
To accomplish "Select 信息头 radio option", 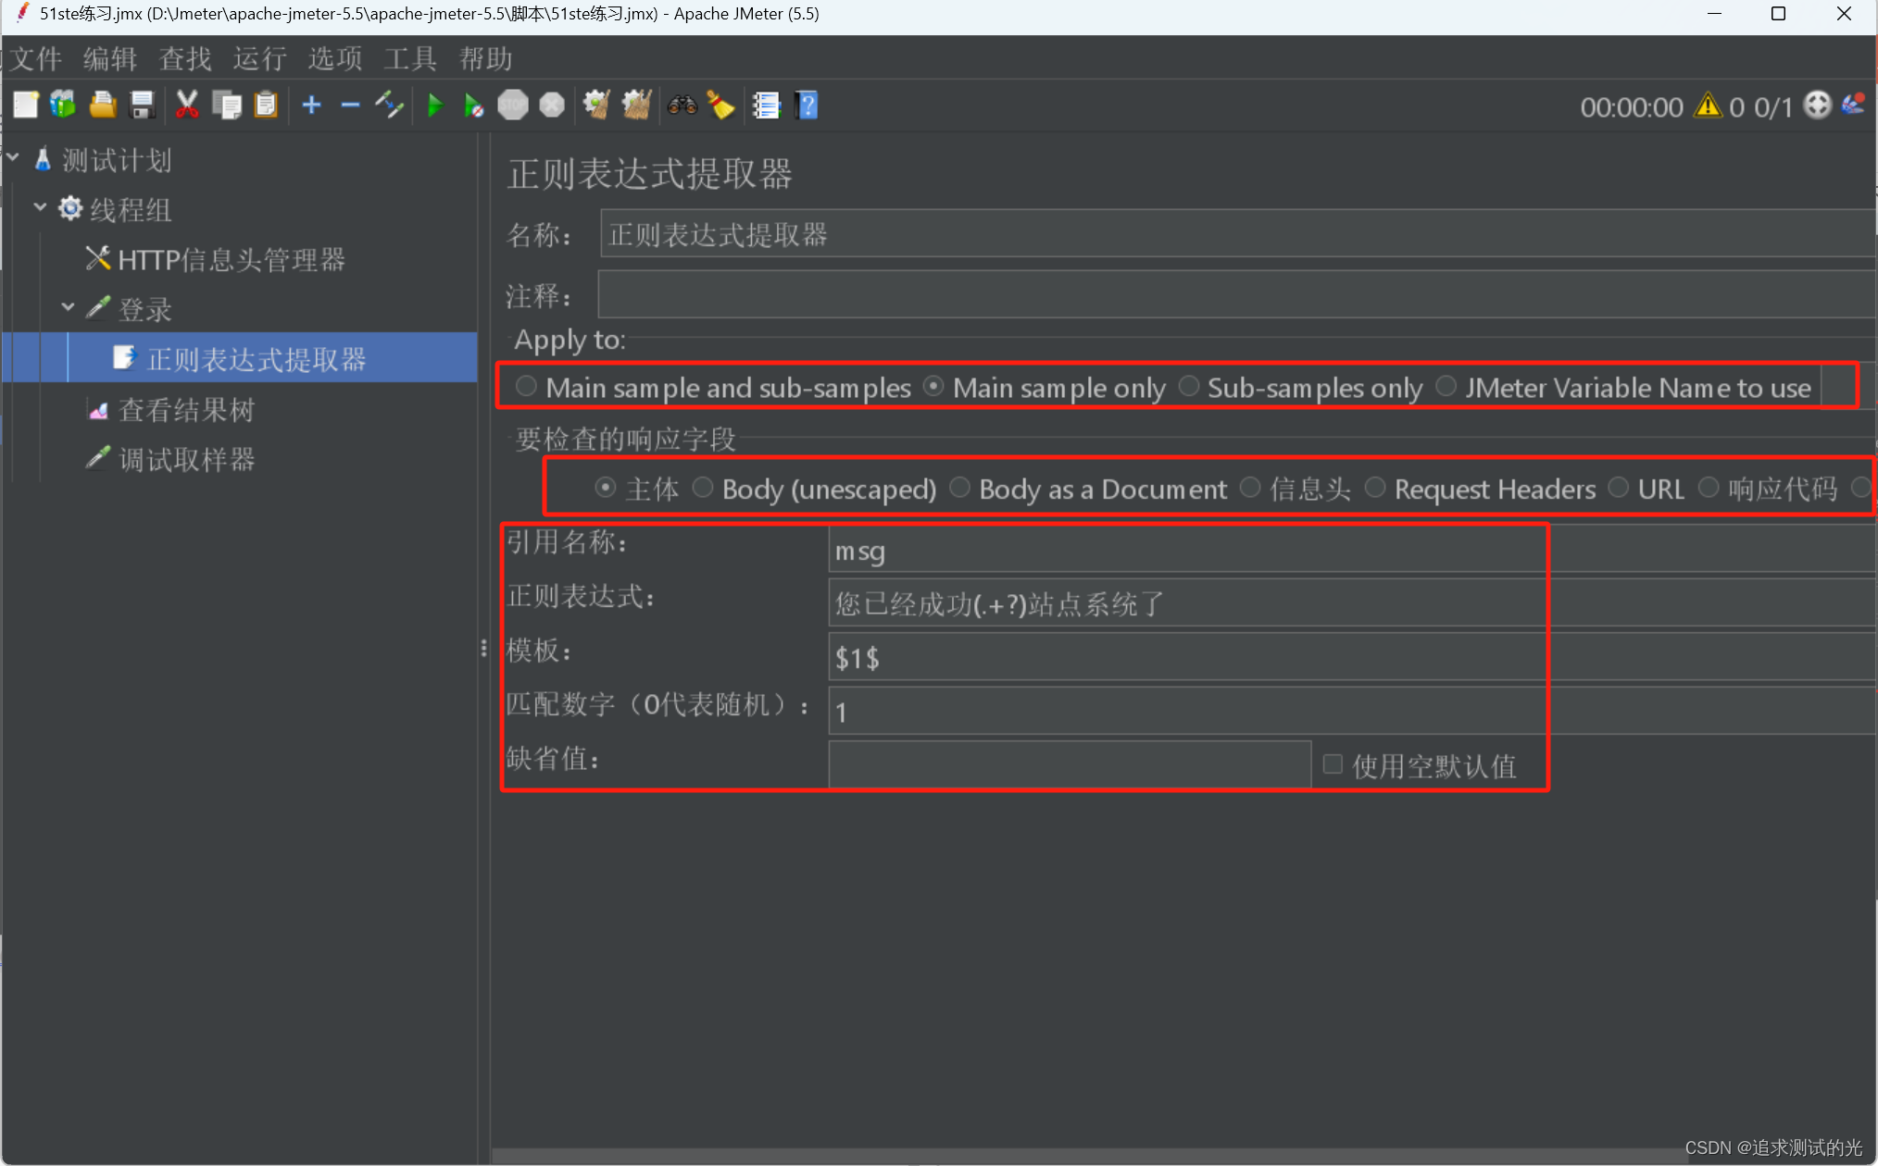I will (x=1250, y=488).
